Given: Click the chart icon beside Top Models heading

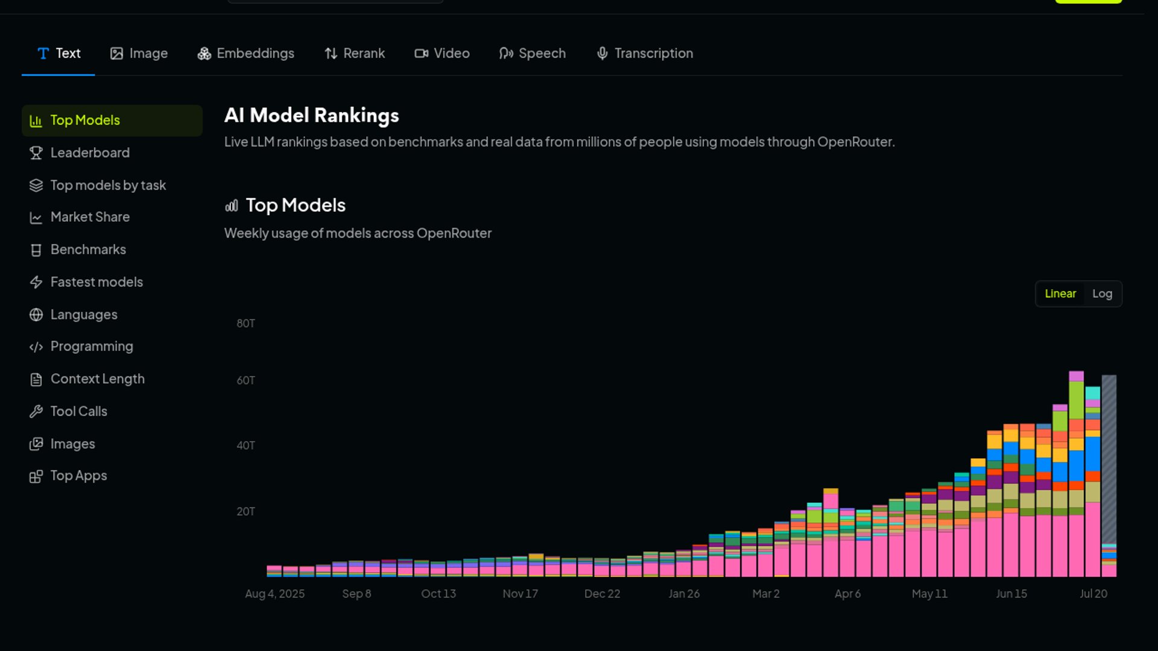Looking at the screenshot, I should point(232,206).
